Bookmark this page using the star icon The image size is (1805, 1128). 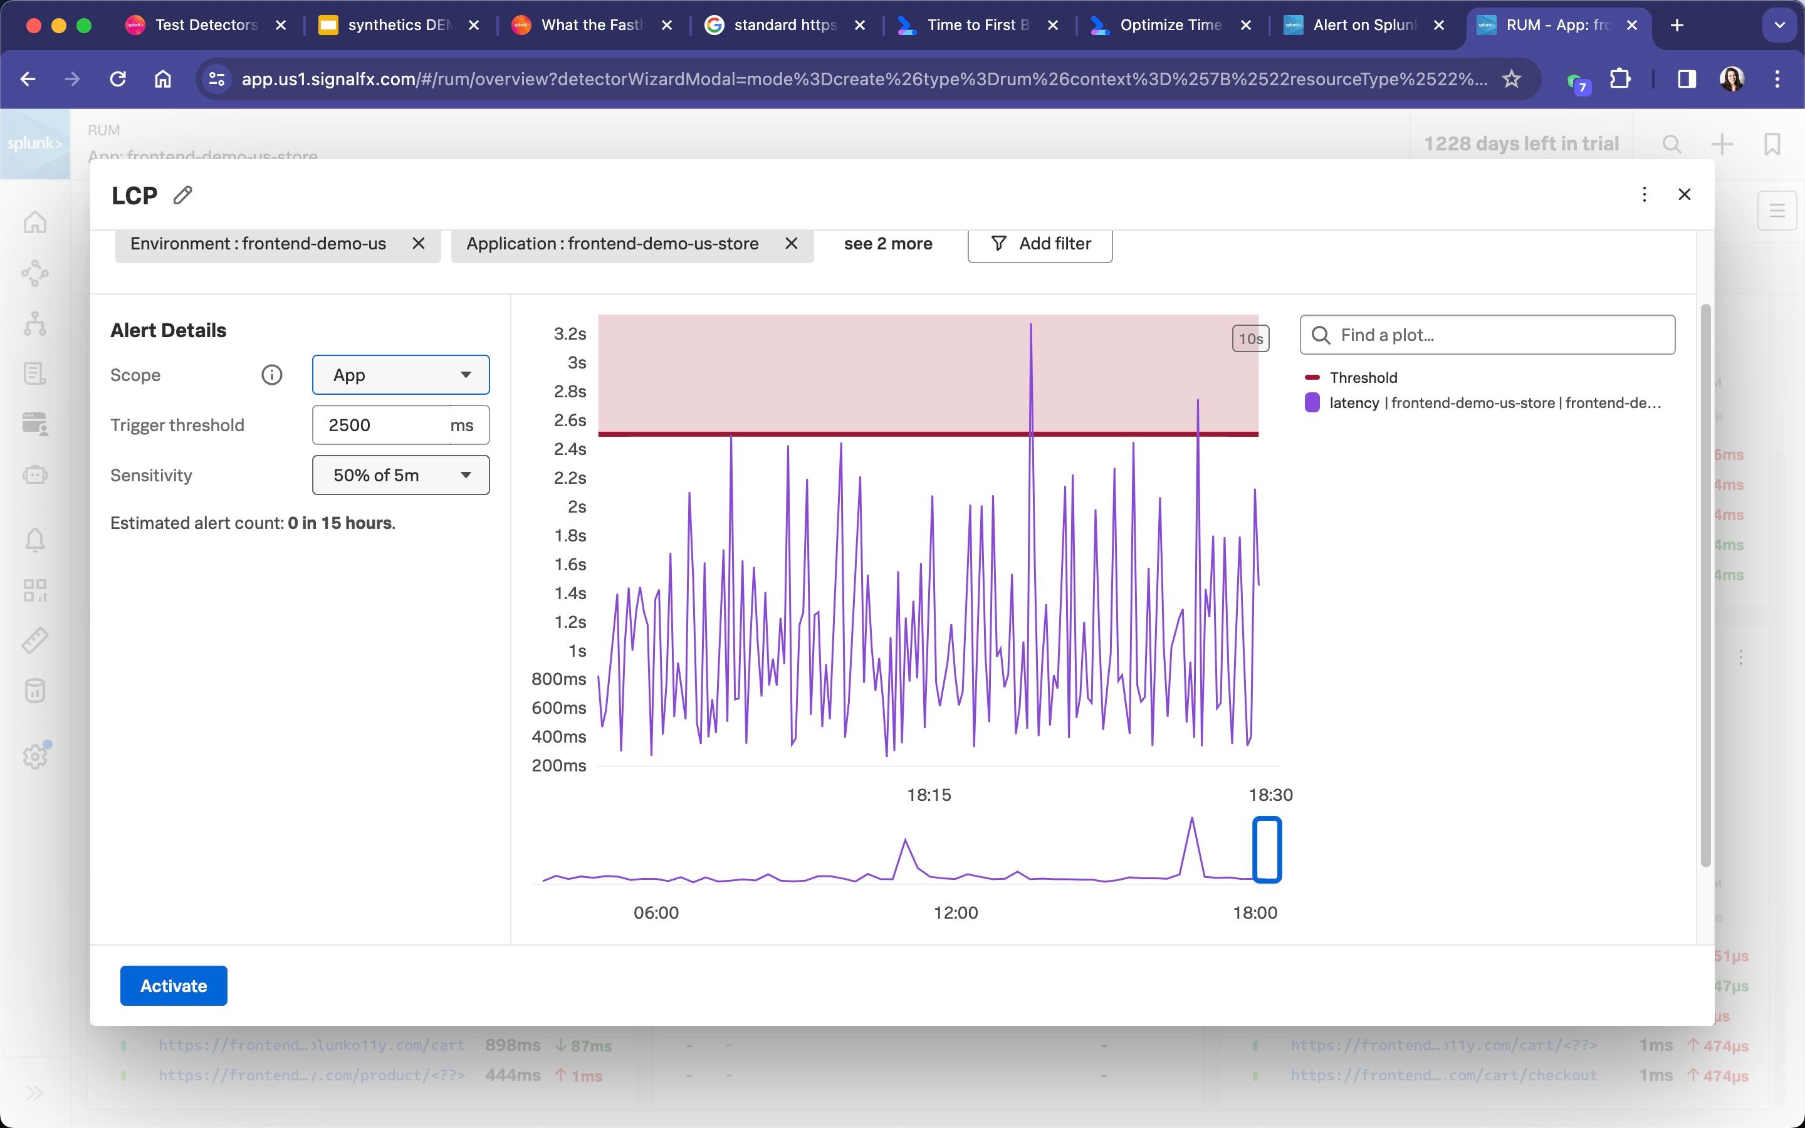tap(1511, 78)
